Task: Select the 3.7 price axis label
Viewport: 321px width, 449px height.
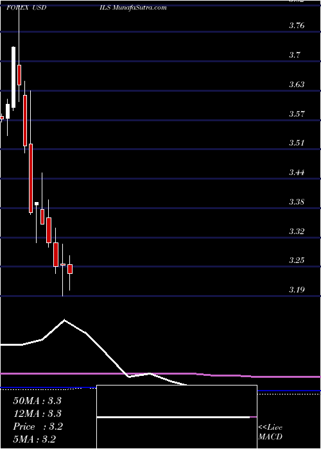Action: [294, 55]
